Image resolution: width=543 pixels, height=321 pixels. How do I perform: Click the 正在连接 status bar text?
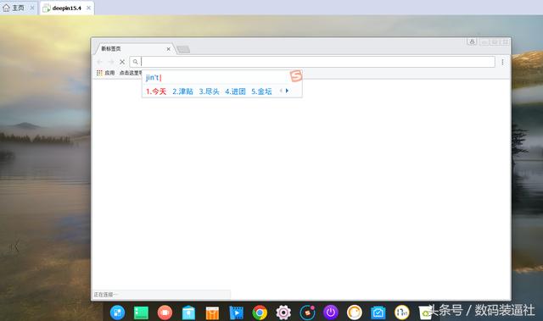pyautogui.click(x=105, y=295)
